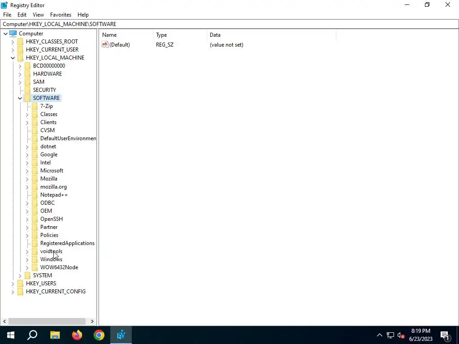Viewport: 459px width, 344px height.
Task: Click the Clients folder icon
Action: 35,122
